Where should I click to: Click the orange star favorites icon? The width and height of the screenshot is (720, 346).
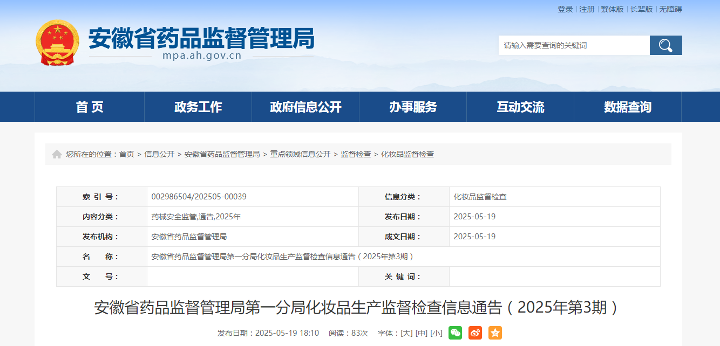pyautogui.click(x=495, y=333)
